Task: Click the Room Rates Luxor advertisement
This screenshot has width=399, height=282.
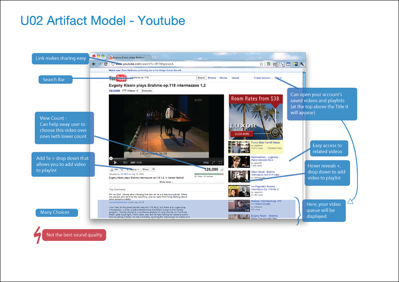Action: click(x=256, y=117)
